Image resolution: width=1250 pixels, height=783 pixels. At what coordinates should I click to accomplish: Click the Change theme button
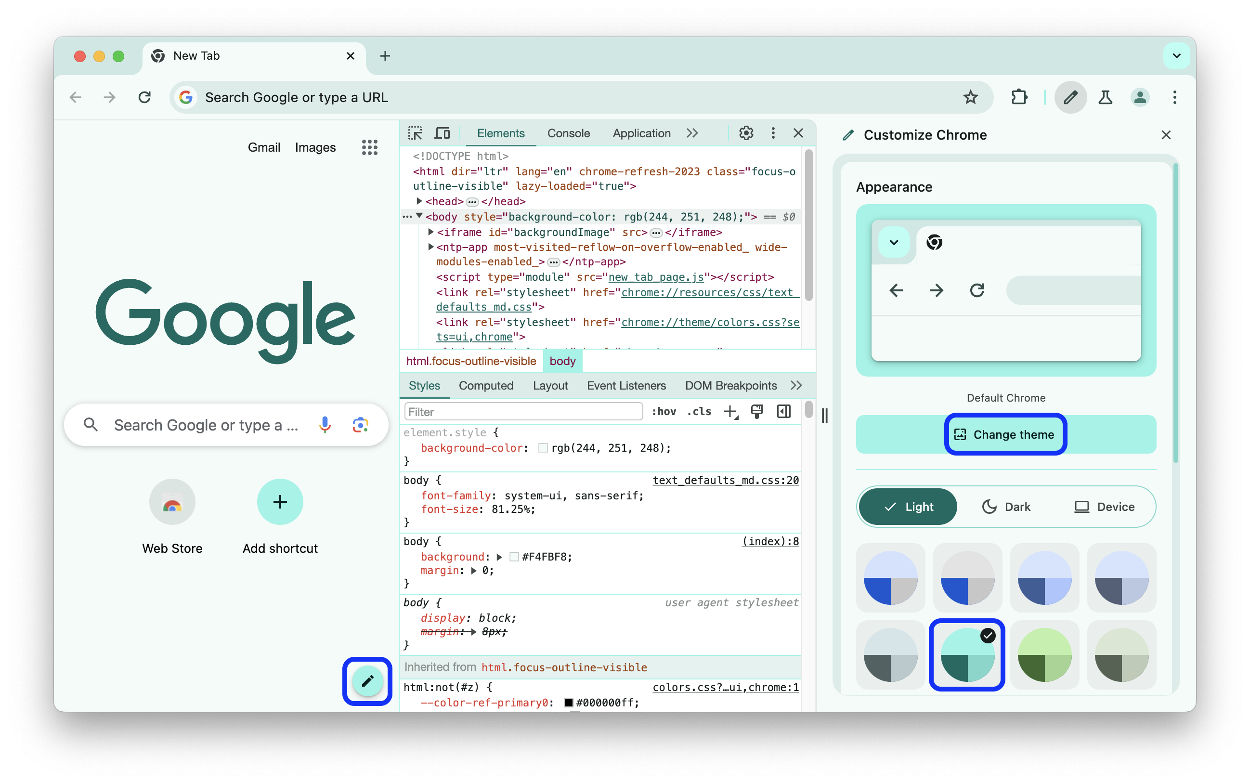pyautogui.click(x=1005, y=434)
